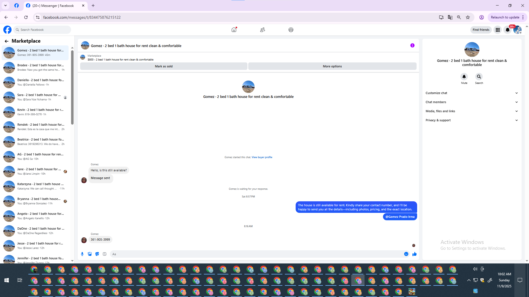Viewport: 529px width, 297px height.
Task: Open your account profile picture menu
Action: (x=517, y=30)
